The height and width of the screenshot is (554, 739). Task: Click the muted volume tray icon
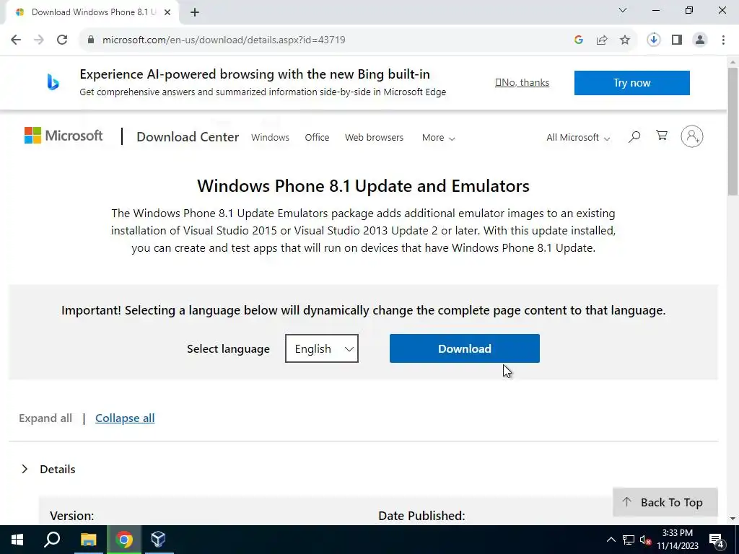[645, 540]
